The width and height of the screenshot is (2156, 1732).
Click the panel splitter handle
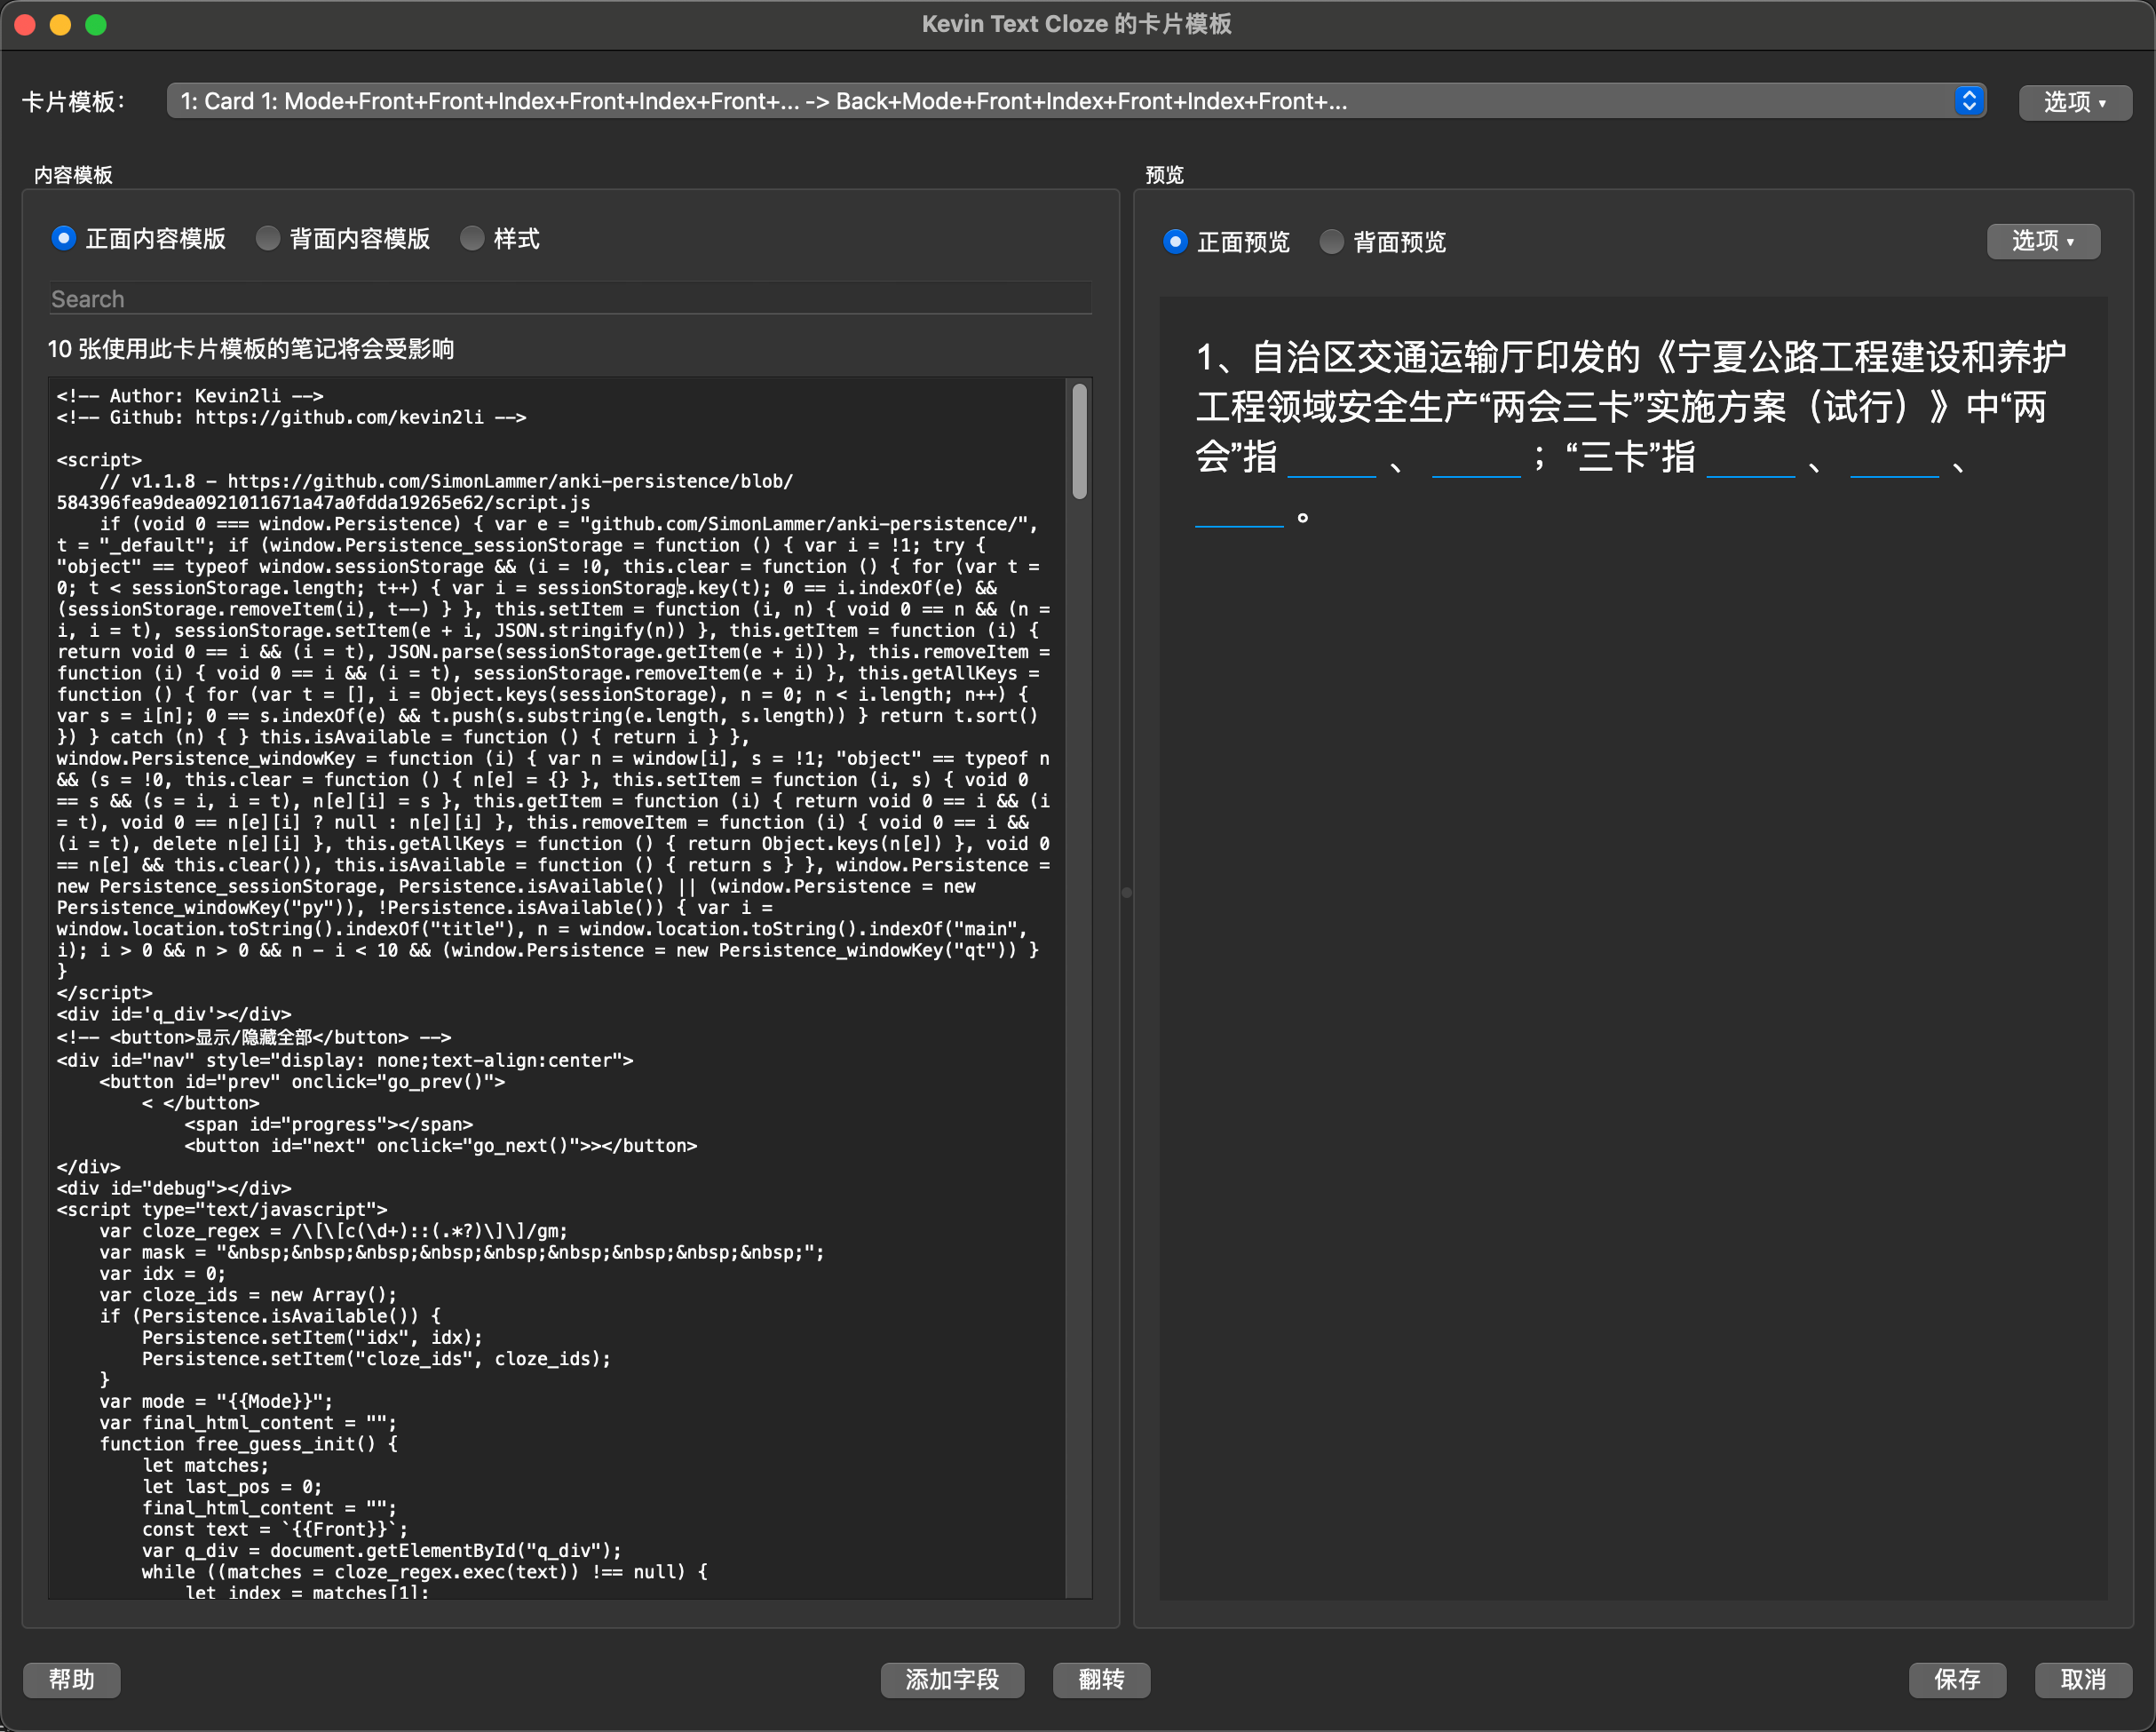(x=1126, y=892)
